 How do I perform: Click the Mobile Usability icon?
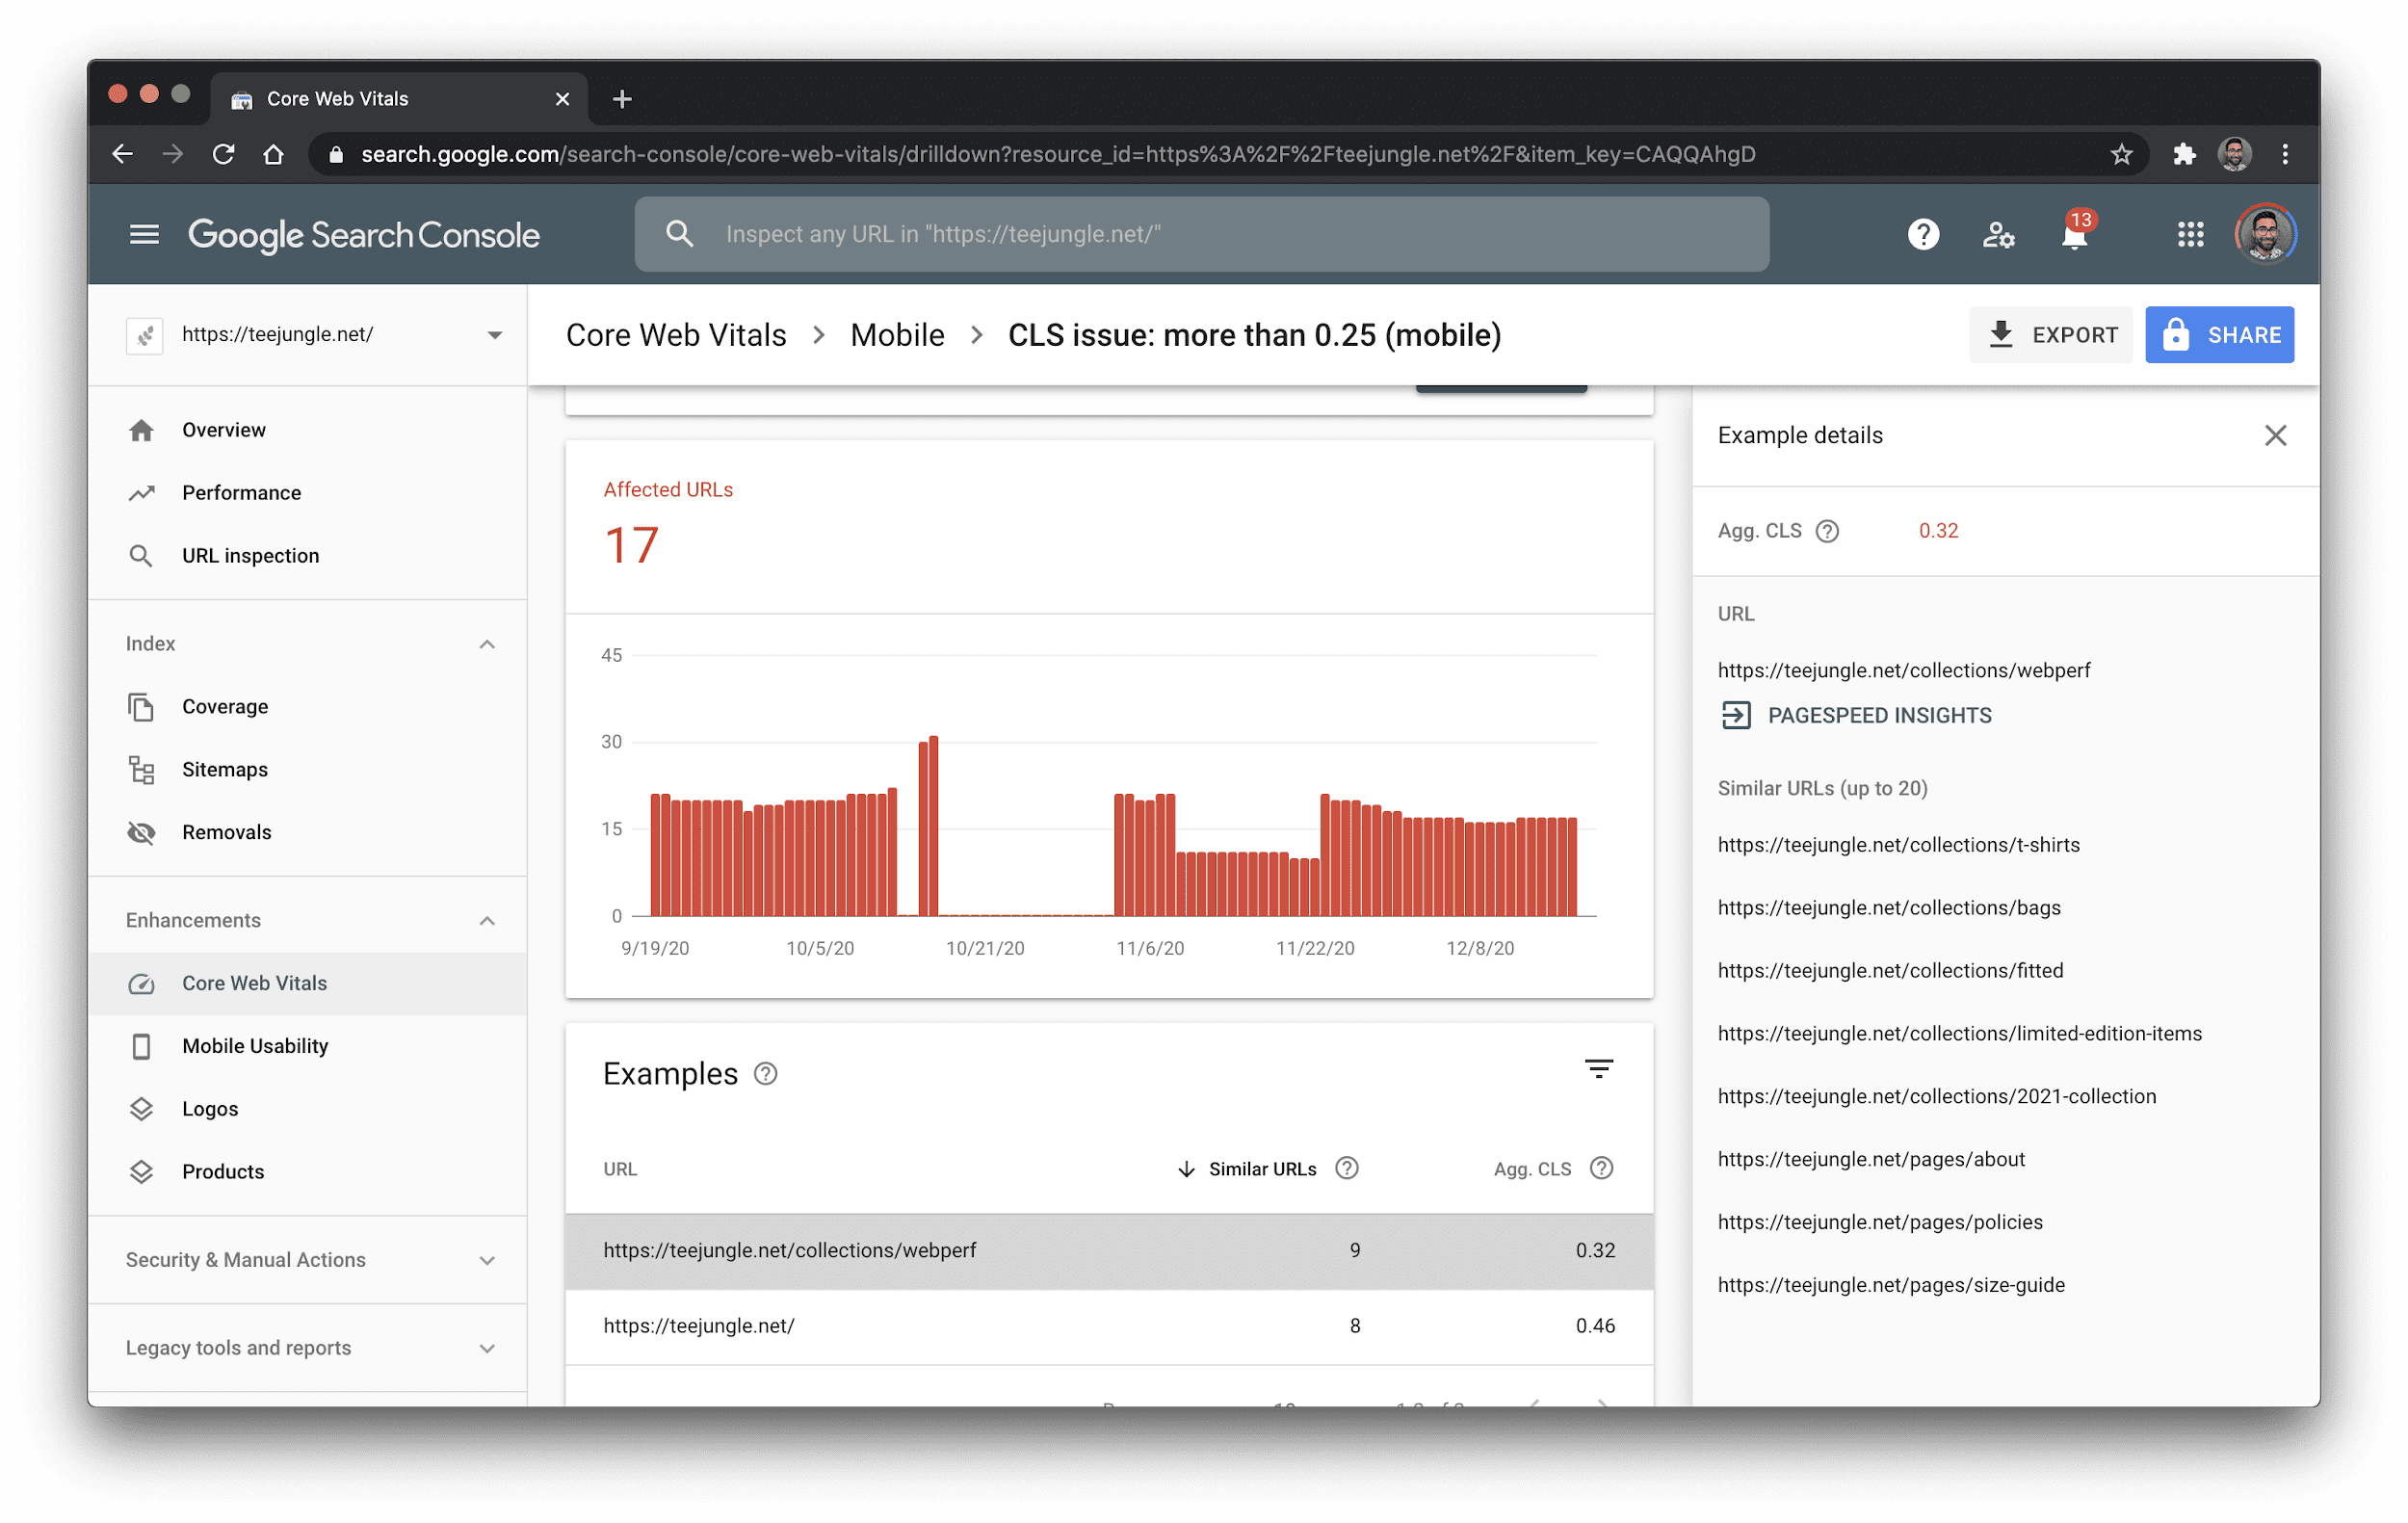click(x=141, y=1046)
